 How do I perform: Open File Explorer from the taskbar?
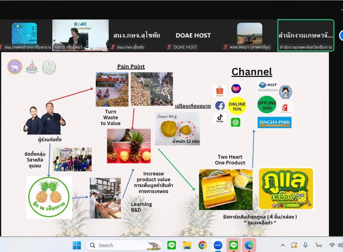pyautogui.click(x=187, y=245)
